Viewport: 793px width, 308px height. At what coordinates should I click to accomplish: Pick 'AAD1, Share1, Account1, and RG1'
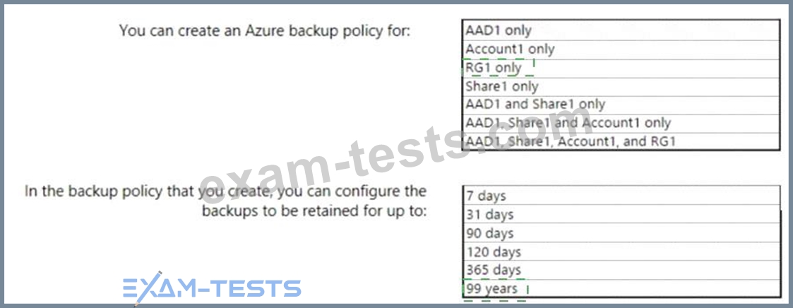tap(621, 141)
